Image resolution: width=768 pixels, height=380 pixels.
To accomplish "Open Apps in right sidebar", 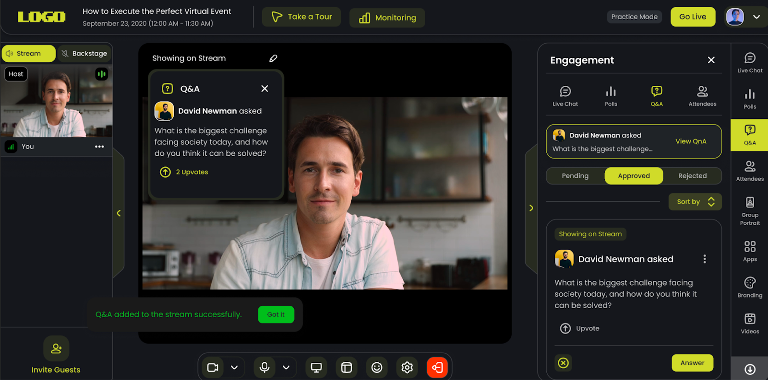I will tap(750, 252).
